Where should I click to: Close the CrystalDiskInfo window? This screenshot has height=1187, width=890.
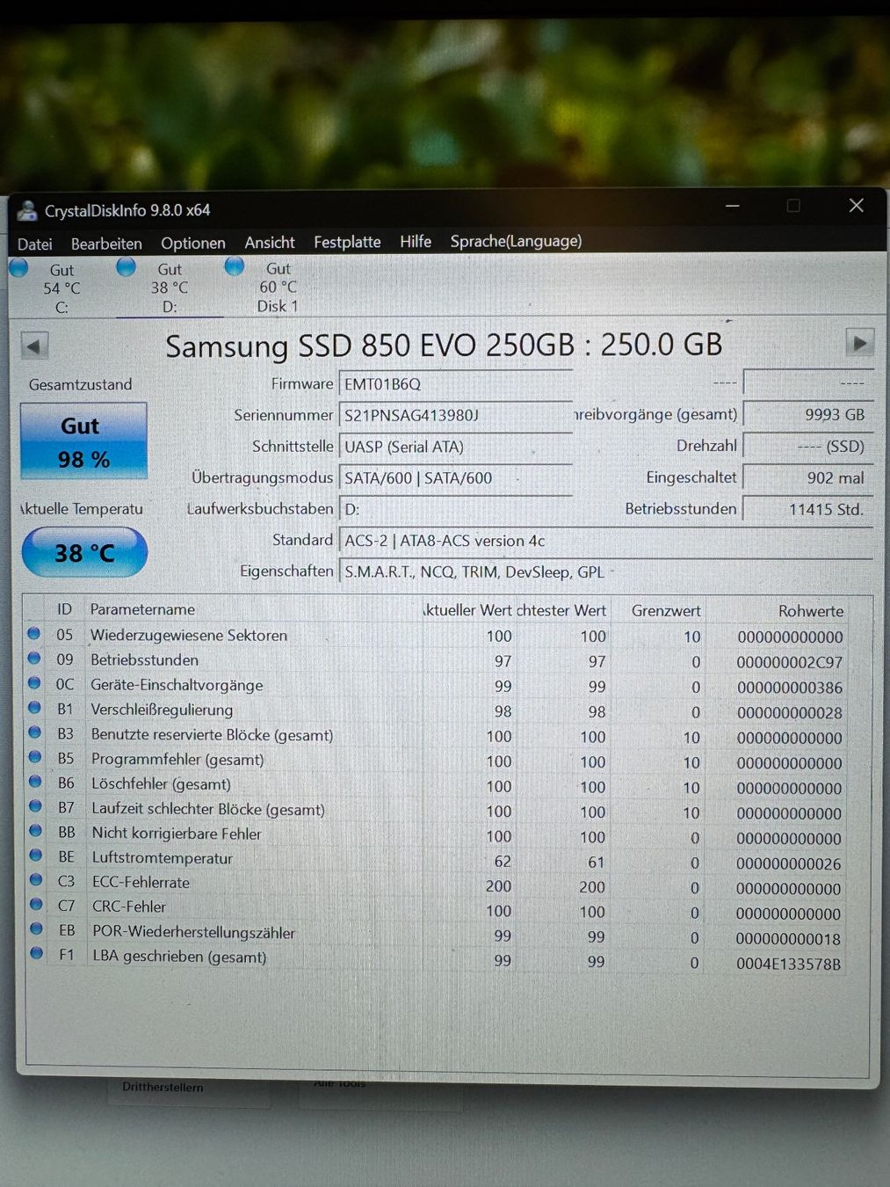[x=857, y=205]
